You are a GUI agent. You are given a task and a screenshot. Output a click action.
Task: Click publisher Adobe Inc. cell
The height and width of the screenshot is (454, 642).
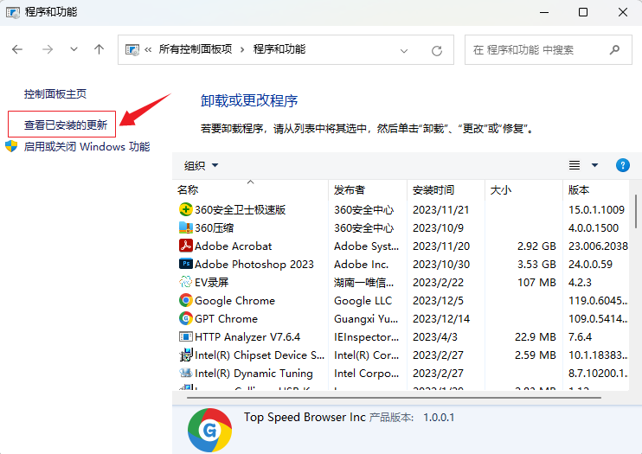(x=361, y=264)
